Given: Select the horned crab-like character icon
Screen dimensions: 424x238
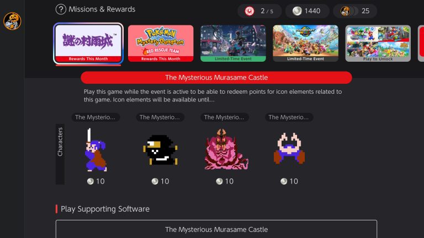Looking at the screenshot, I should [289, 148].
